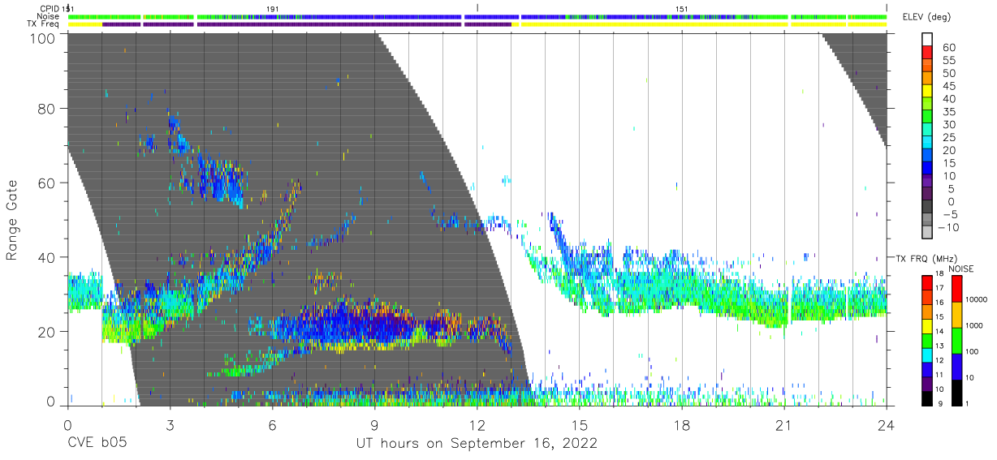This screenshot has height=460, width=997.
Task: Pick the white top swatch in ELEV colorbar
Action: (x=929, y=40)
